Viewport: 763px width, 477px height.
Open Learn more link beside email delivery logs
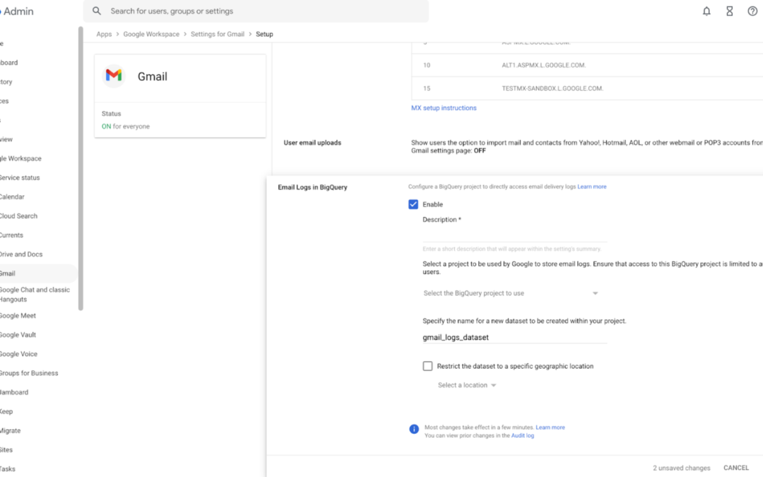(592, 187)
